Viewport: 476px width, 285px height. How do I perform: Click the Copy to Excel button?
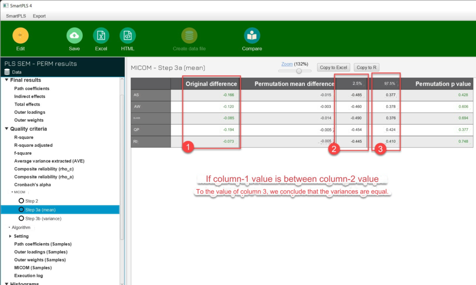(x=333, y=67)
